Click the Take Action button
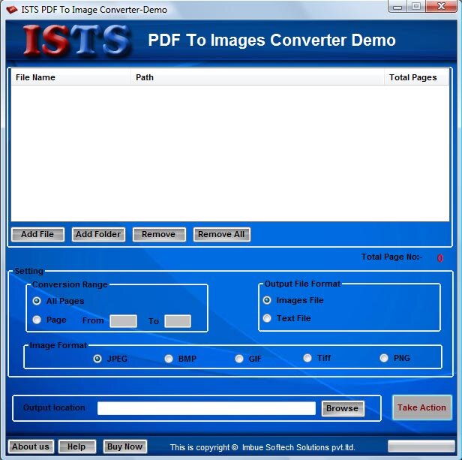 pyautogui.click(x=422, y=407)
